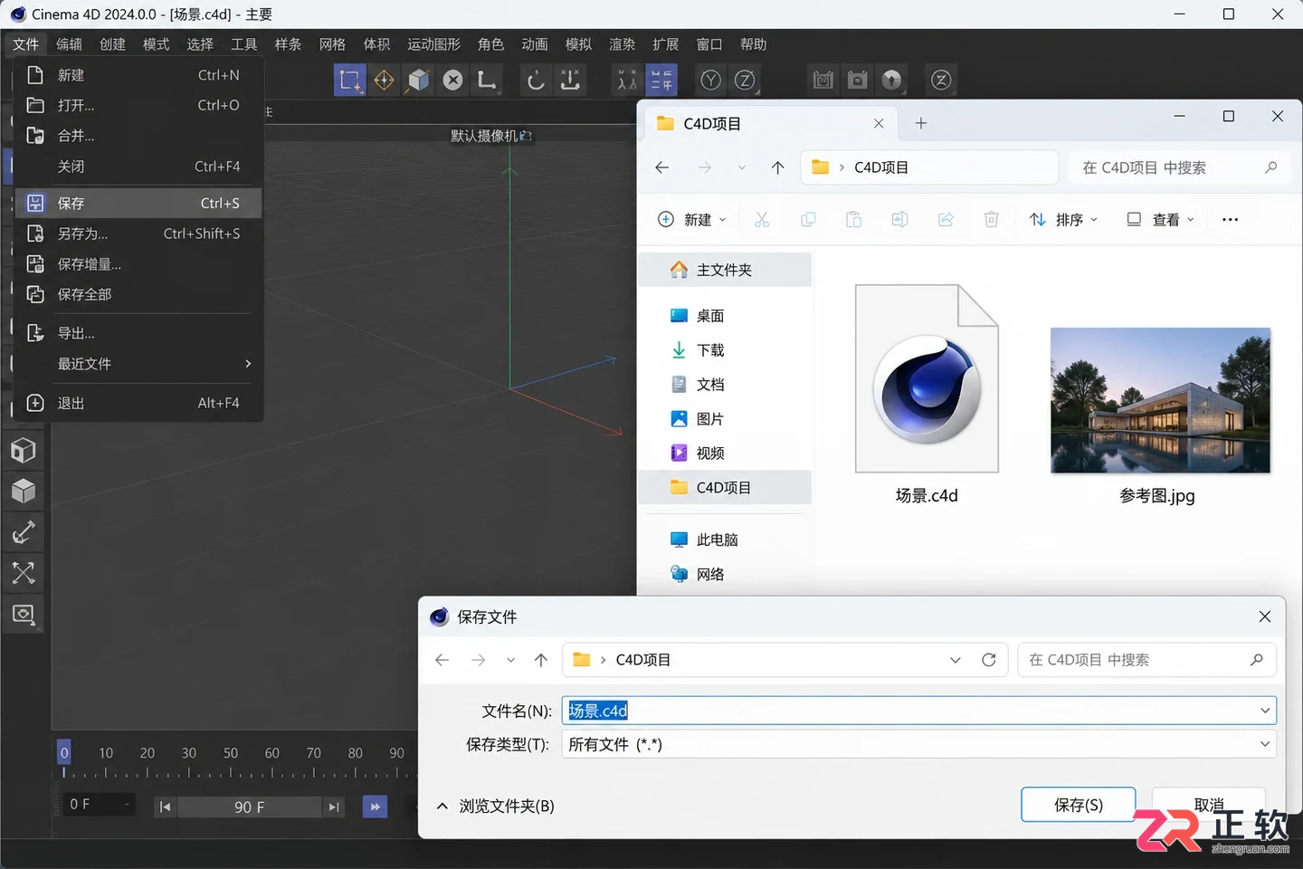The image size is (1303, 869).
Task: Click frame 0 marker on timeline
Action: click(64, 753)
